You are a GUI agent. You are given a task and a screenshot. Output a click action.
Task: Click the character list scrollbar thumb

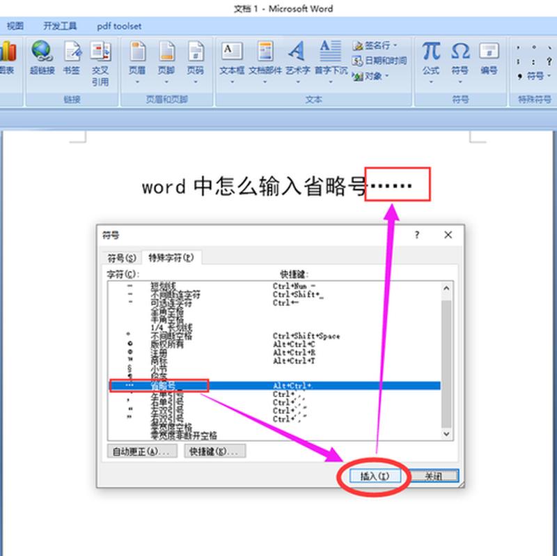[446, 364]
